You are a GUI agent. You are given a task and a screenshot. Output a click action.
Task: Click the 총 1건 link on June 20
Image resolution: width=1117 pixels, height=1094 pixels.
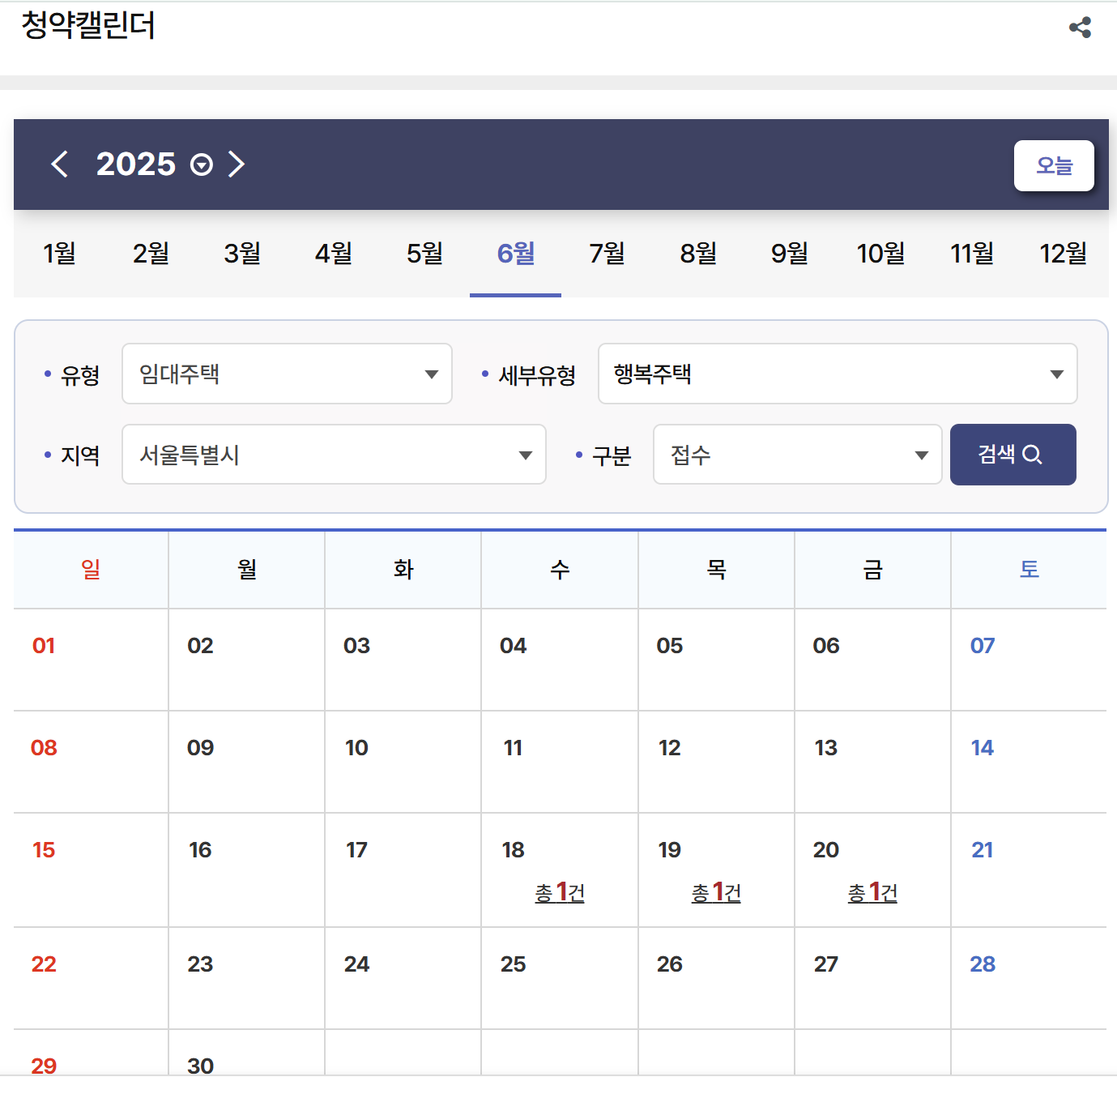point(872,892)
